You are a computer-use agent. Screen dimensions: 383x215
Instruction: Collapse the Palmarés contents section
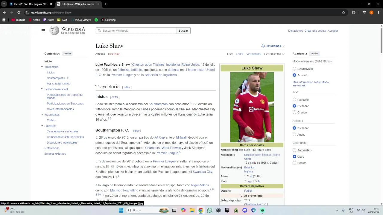click(42, 126)
